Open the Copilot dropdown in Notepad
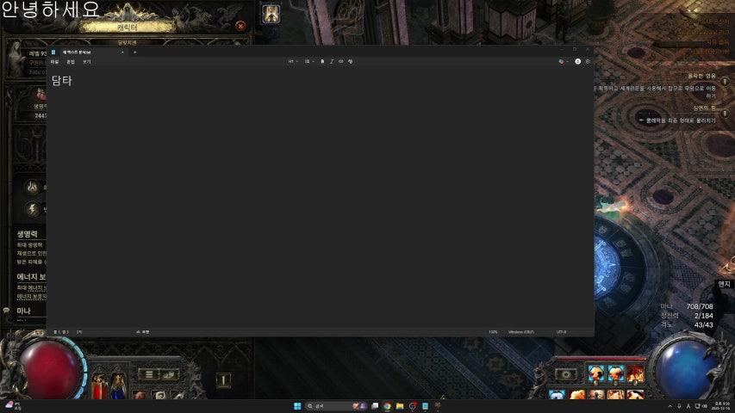 click(563, 61)
